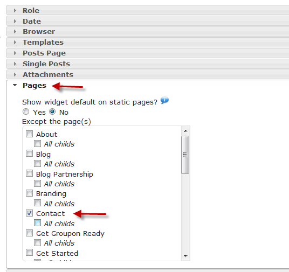Check the Get Started checkbox
Image resolution: width=289 pixels, height=272 pixels.
click(29, 253)
